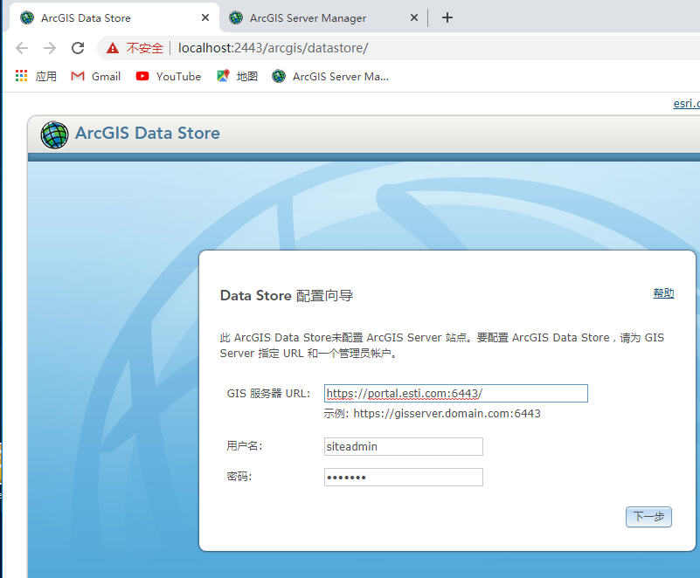Click the 密码 password field

[404, 478]
